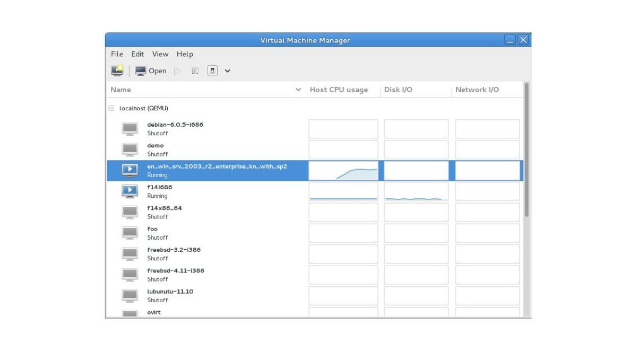
Task: Open the Shut Down dropdown arrow
Action: click(227, 71)
